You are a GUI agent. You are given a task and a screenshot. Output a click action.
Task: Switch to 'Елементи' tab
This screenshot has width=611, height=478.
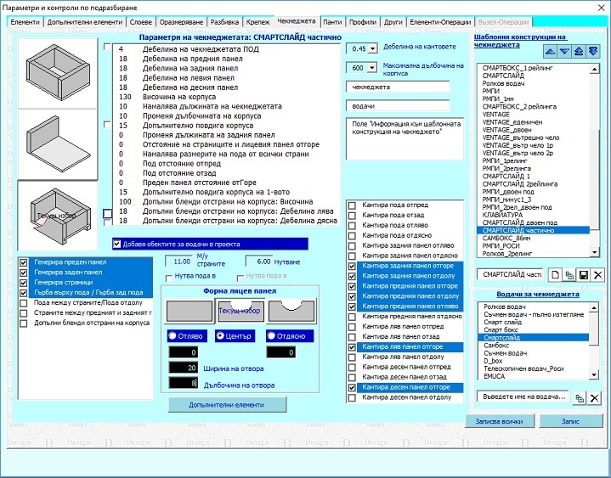tap(25, 22)
